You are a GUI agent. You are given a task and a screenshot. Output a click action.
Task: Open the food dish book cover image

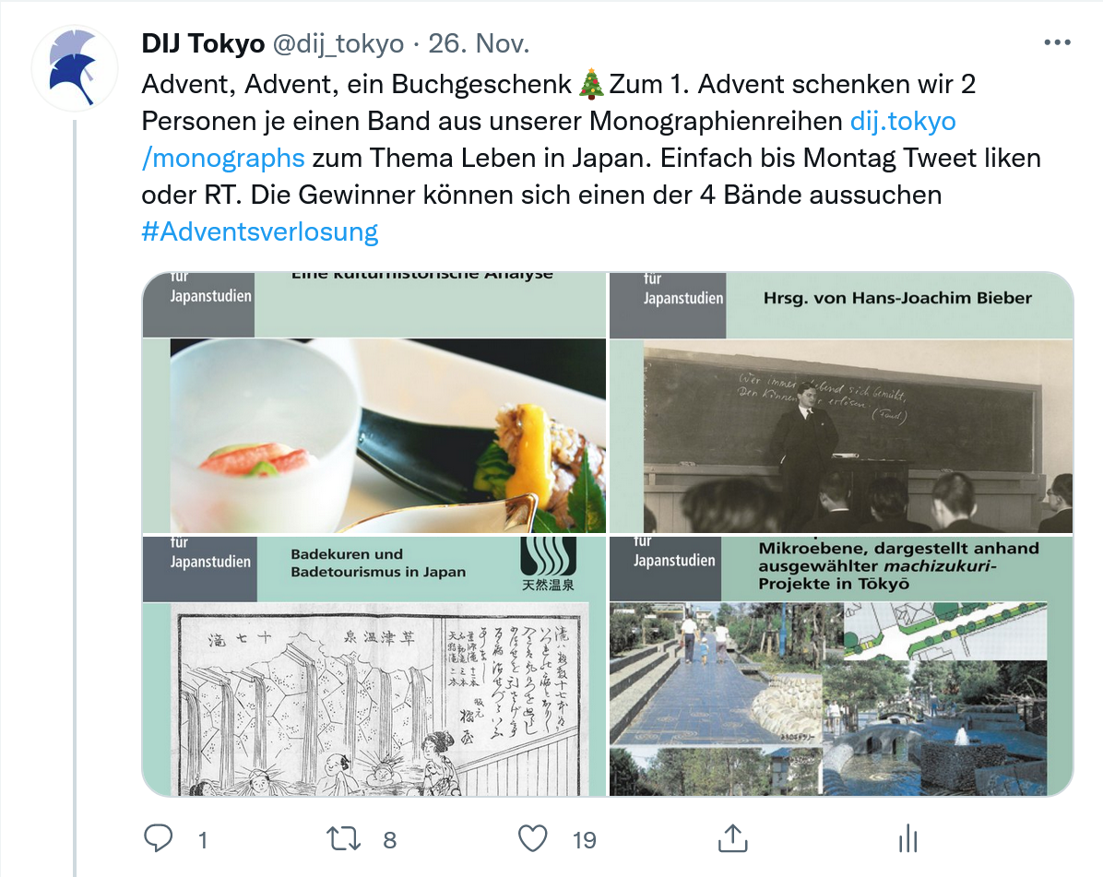point(374,402)
